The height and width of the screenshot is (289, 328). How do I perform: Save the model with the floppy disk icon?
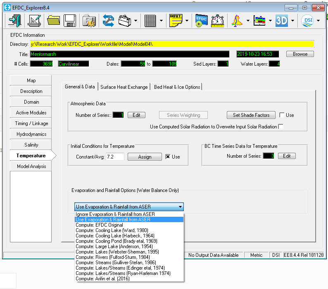pyautogui.click(x=70, y=21)
